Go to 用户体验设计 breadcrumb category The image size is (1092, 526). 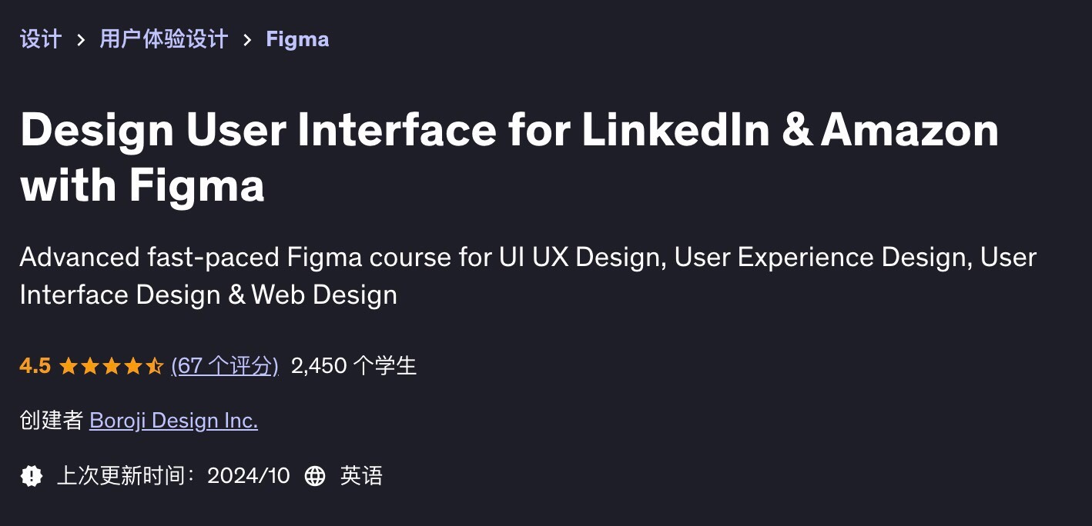[x=164, y=39]
